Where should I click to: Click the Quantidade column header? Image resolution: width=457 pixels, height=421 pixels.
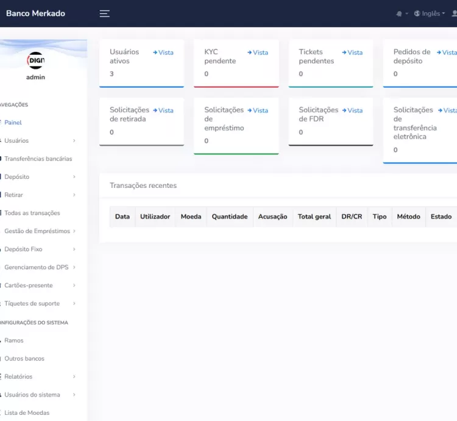click(x=230, y=217)
